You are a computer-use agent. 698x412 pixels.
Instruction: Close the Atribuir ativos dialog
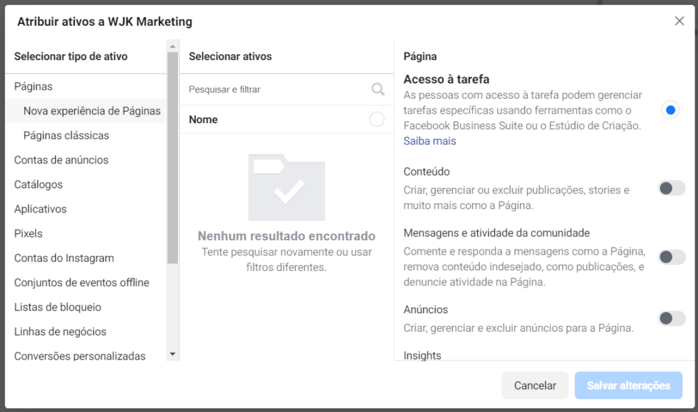(679, 21)
